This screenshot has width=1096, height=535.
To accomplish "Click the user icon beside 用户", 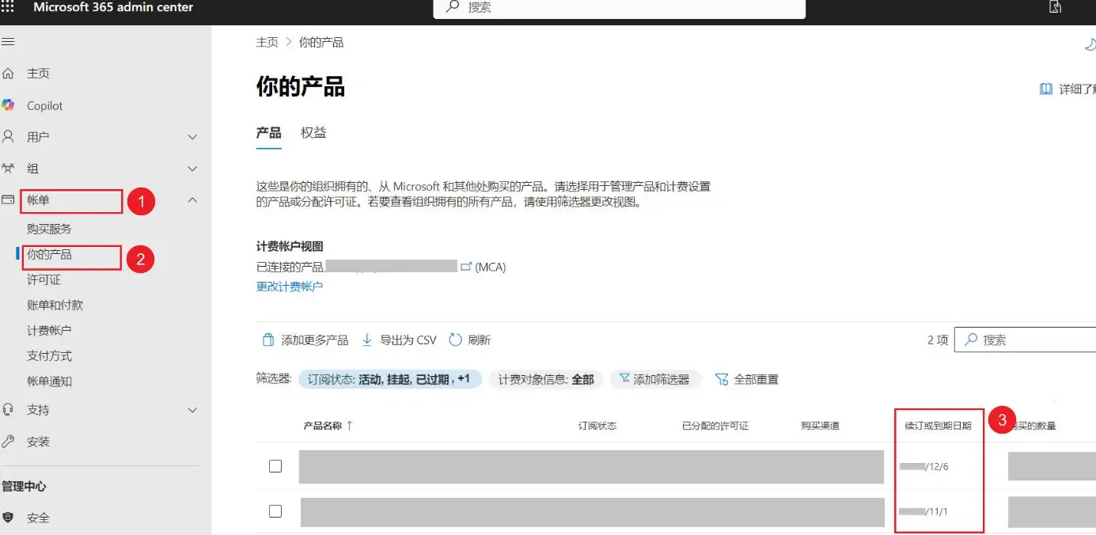I will point(9,137).
